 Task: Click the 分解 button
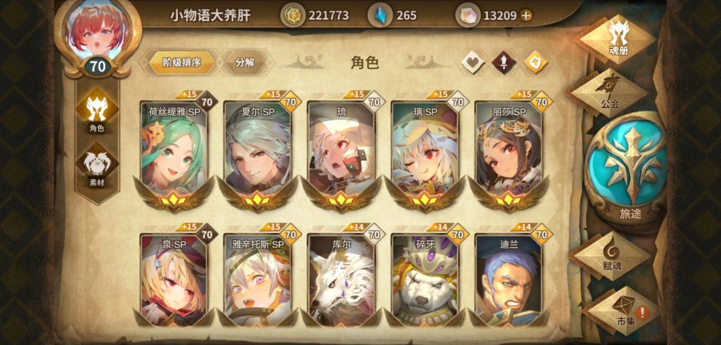coord(244,63)
